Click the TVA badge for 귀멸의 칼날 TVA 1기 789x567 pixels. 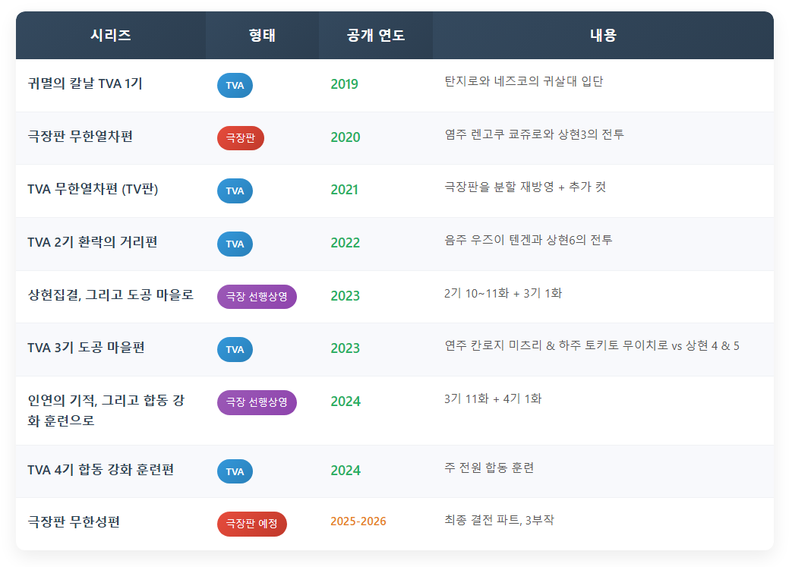235,86
